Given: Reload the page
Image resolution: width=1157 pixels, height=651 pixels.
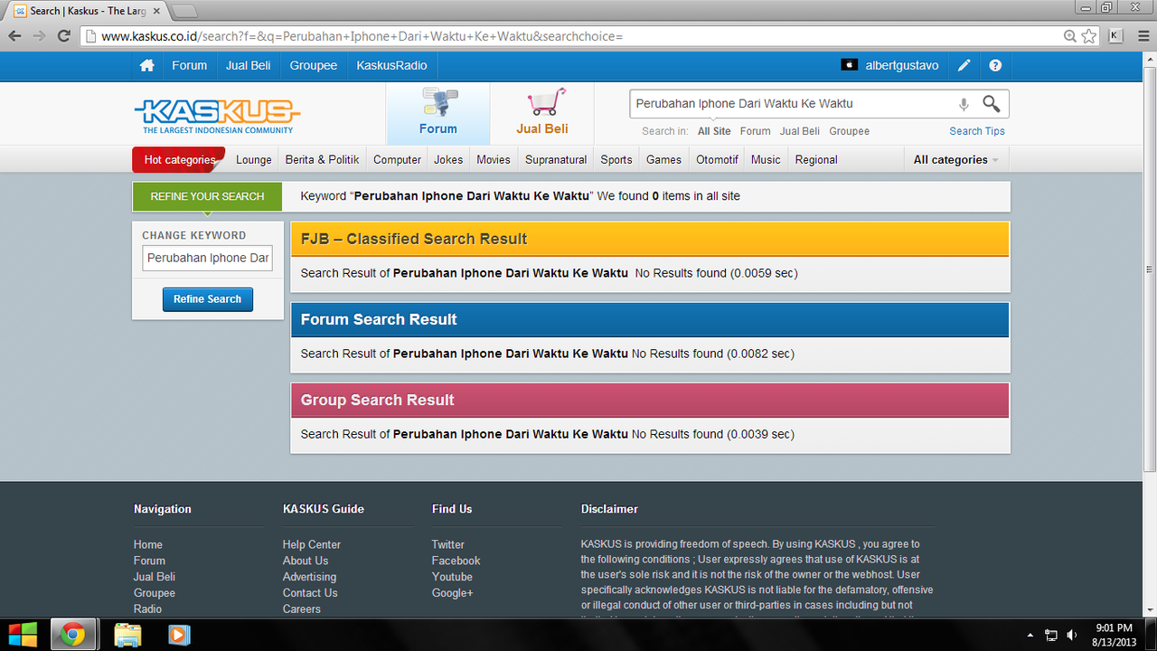Looking at the screenshot, I should pos(63,36).
